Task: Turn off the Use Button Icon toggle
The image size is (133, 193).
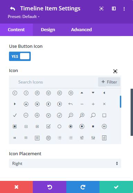Action: click(20, 56)
